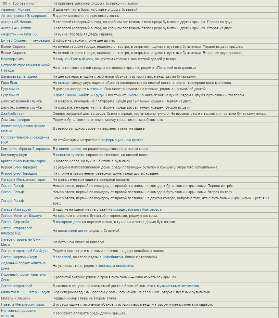Screen dimensions: 279x318
Task: Go to the «Дьявольская впадина» page
Action: 19,77
